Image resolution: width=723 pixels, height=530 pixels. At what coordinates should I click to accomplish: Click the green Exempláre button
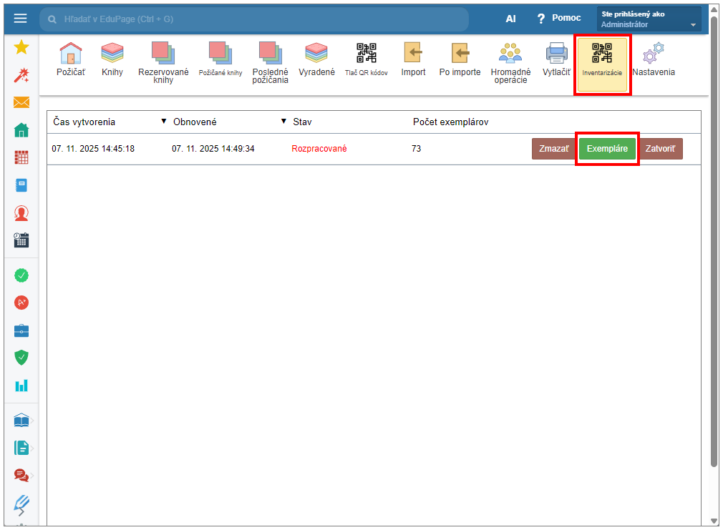[x=607, y=149]
